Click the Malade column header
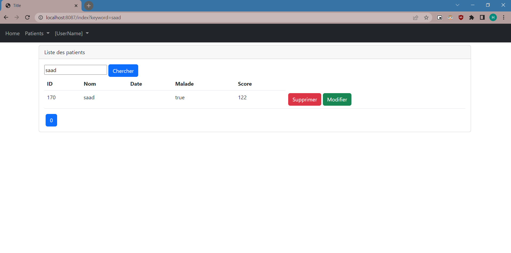This screenshot has width=511, height=253. click(184, 84)
